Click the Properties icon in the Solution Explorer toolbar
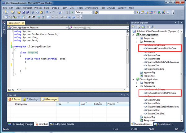The image size is (186, 133). coord(134,27)
